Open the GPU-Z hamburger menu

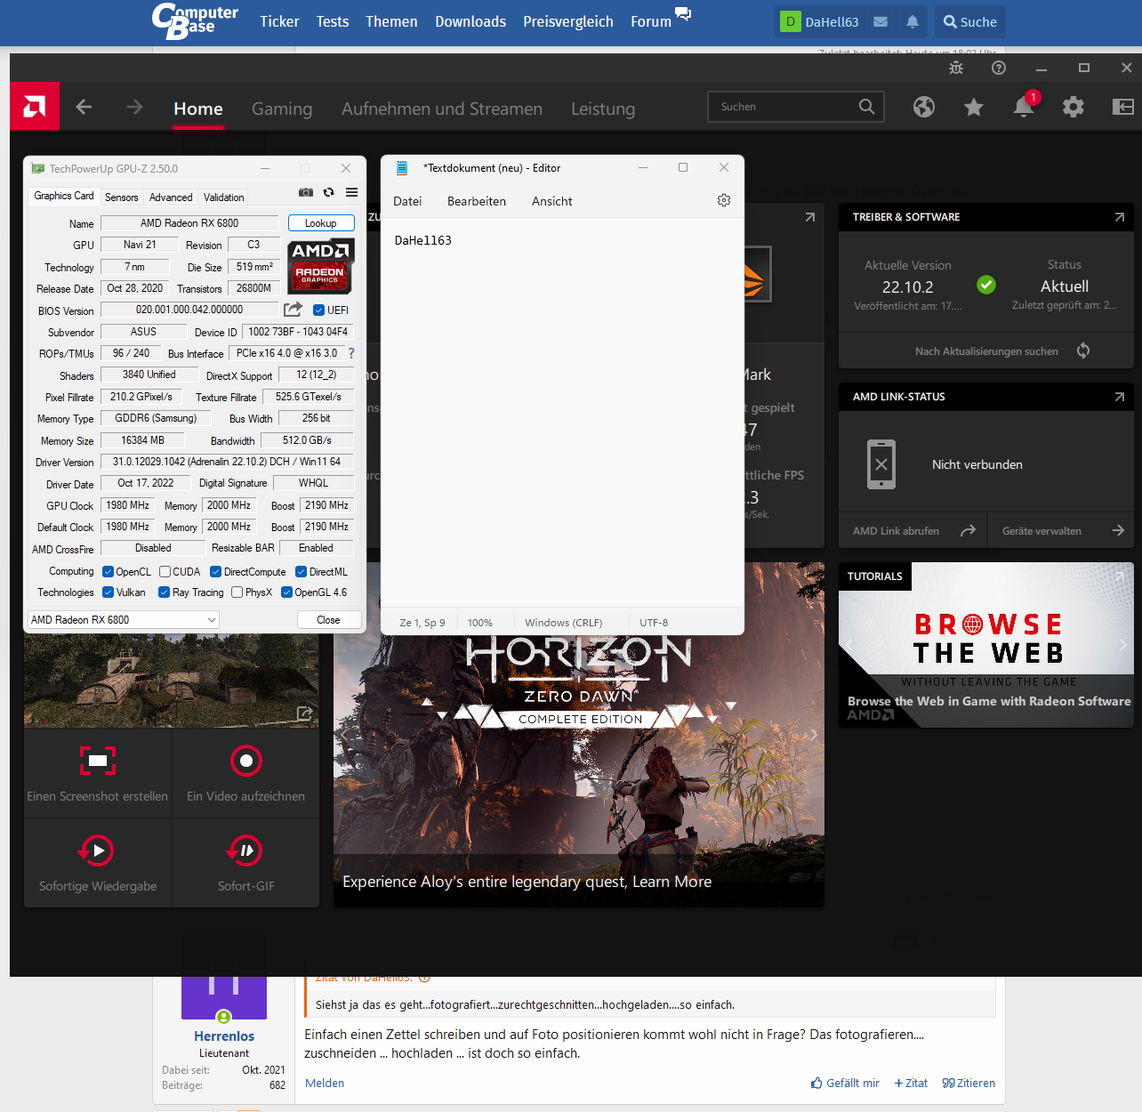(x=352, y=192)
